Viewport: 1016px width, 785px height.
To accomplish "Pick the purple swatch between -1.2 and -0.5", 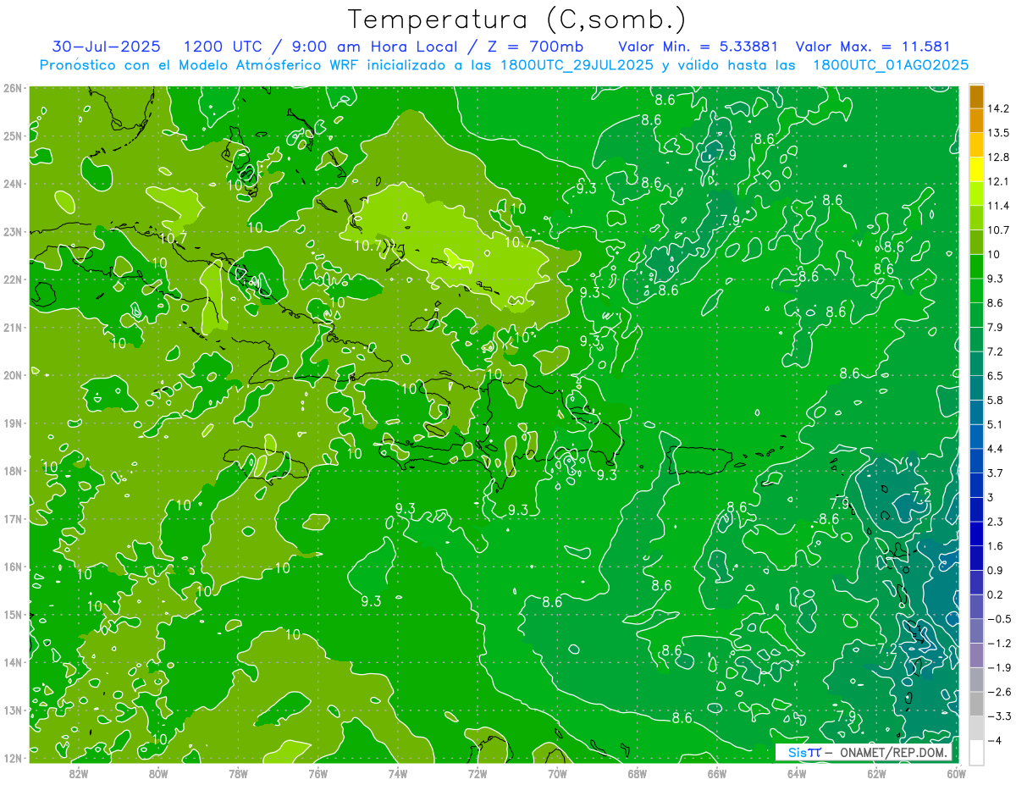I will [x=976, y=631].
